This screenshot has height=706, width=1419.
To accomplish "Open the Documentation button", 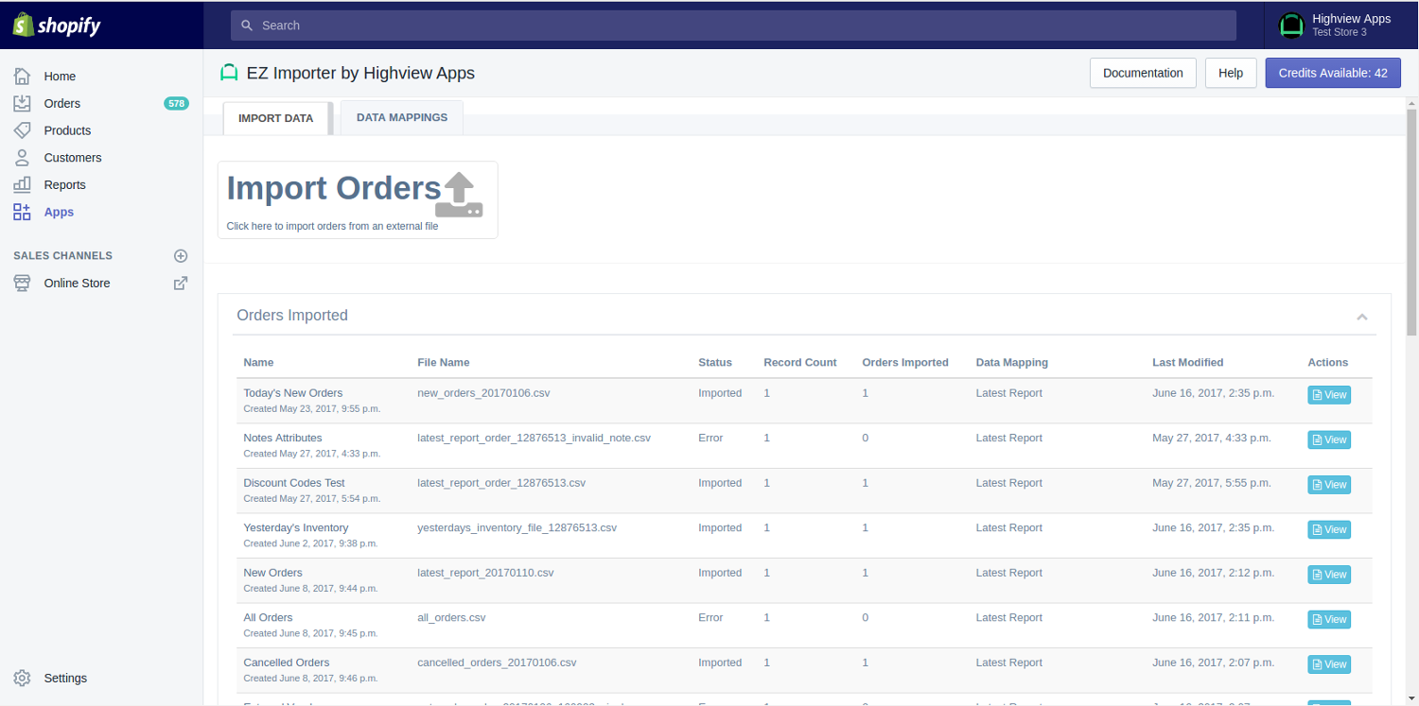I will click(x=1143, y=73).
